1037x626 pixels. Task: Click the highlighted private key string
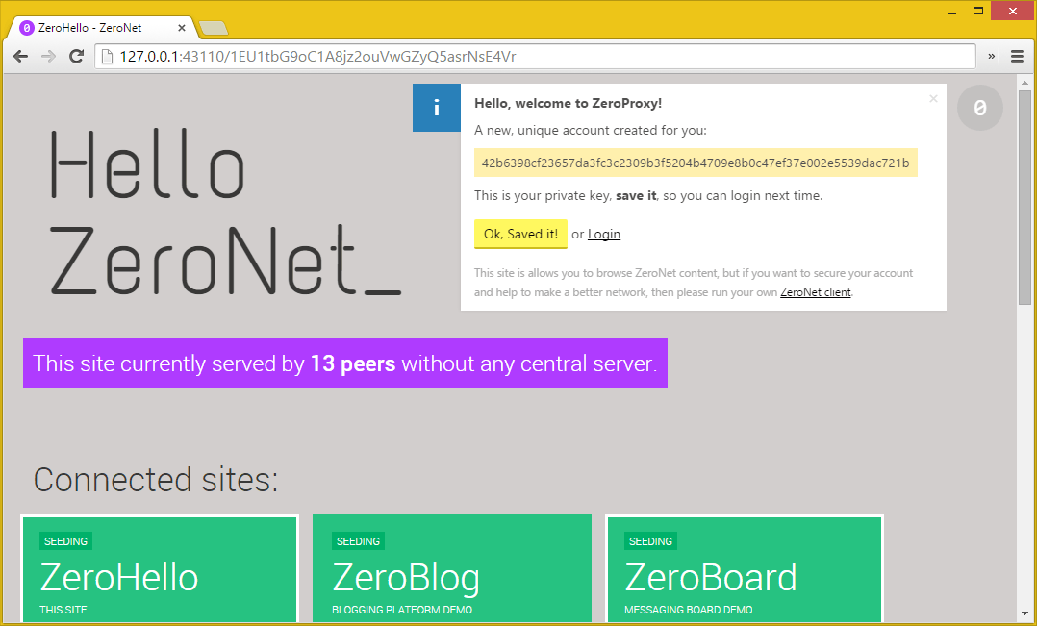click(x=696, y=163)
